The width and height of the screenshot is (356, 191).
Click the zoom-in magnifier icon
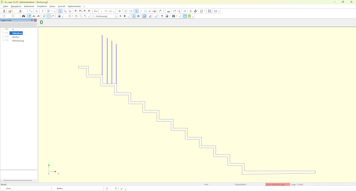85,16
